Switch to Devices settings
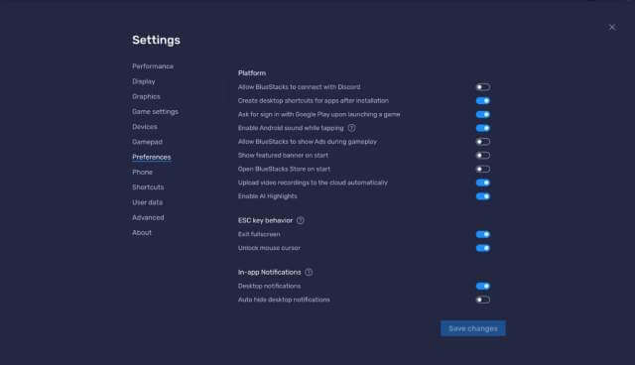635x365 pixels. pos(145,127)
